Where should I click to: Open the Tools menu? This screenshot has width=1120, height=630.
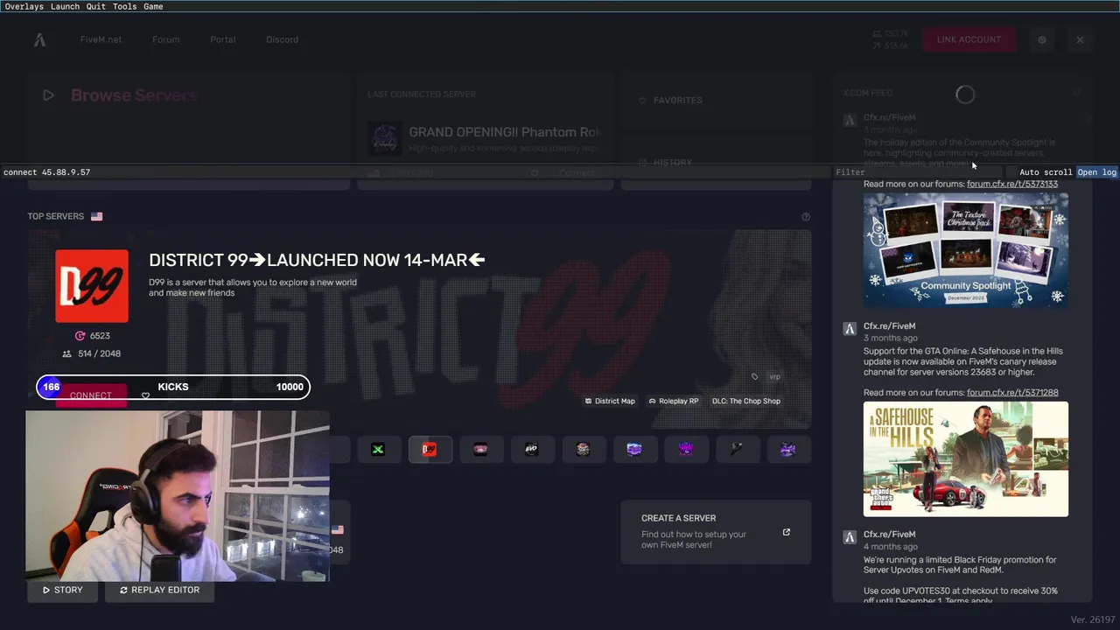124,6
